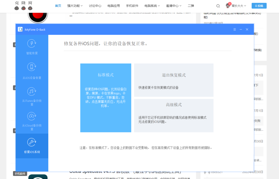Select the Fix iOS System (修复iOS系统) wrench icon
The height and width of the screenshot is (179, 279).
32,142
